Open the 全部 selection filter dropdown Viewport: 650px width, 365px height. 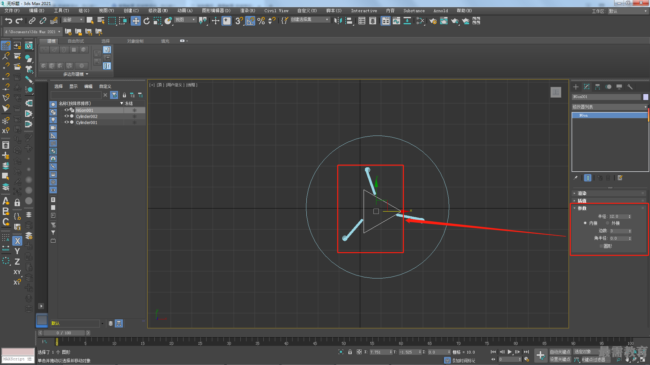(73, 20)
